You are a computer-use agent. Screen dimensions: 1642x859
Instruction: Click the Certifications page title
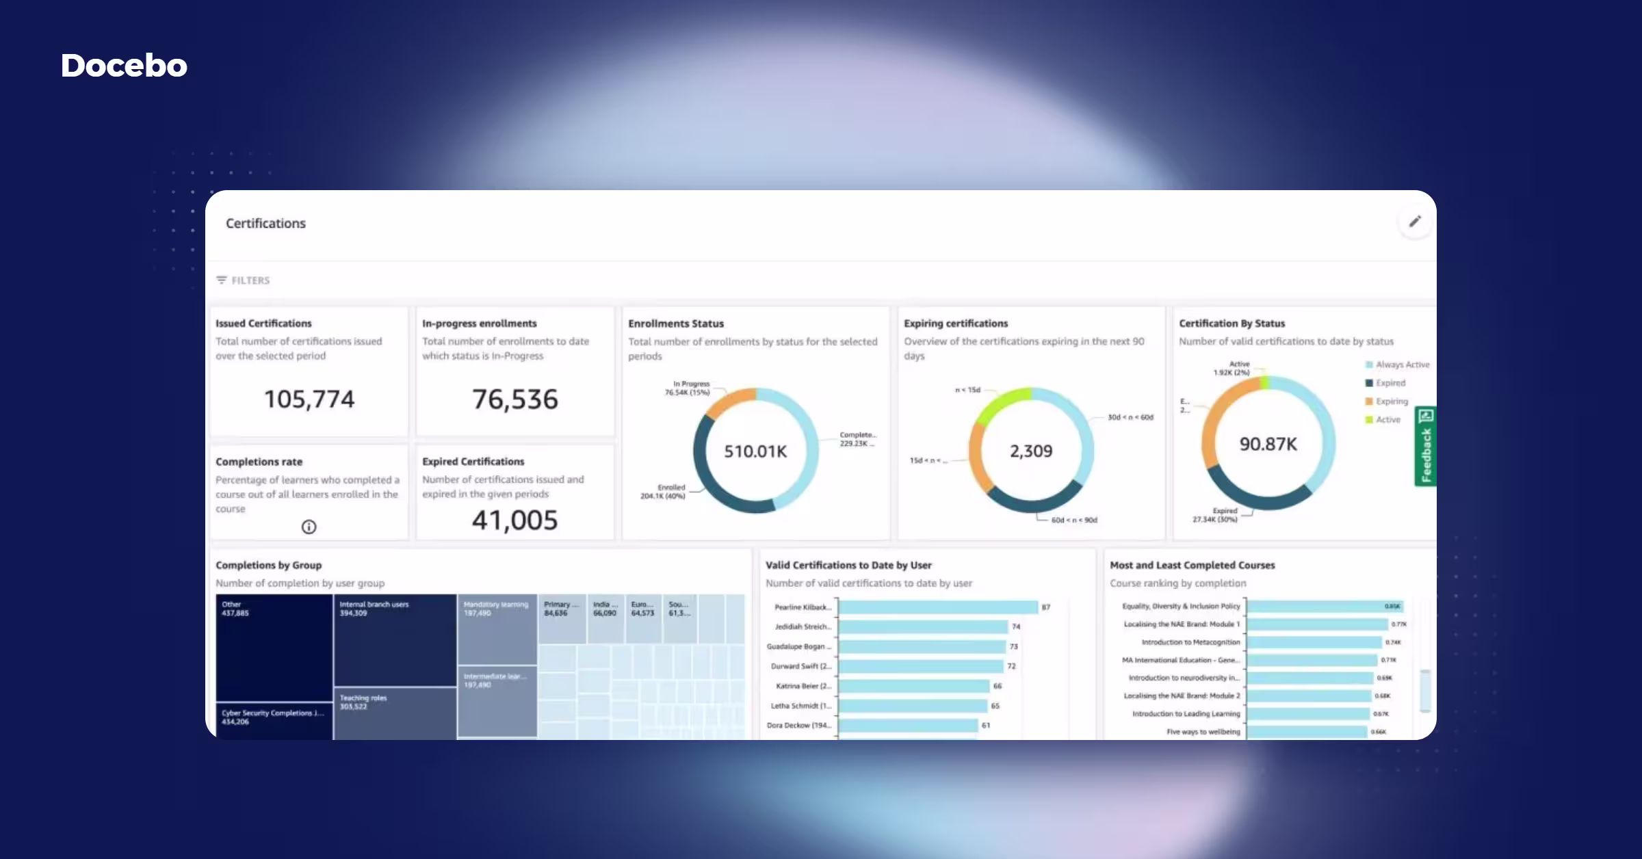point(265,224)
